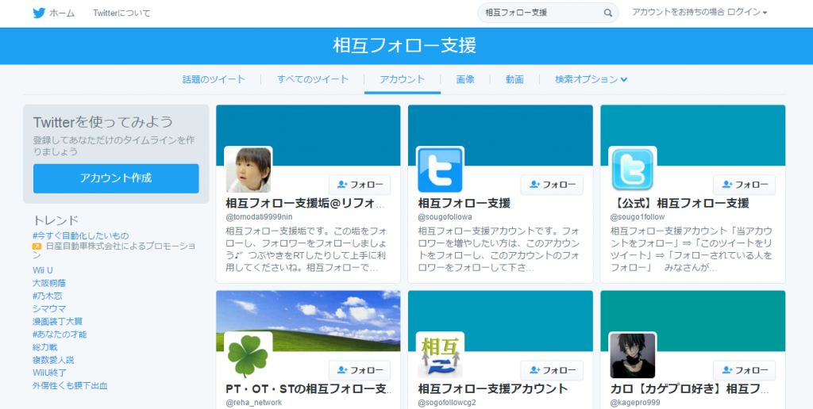Open trend 外傷性くも膜下出血
The image size is (813, 409).
pyautogui.click(x=71, y=386)
